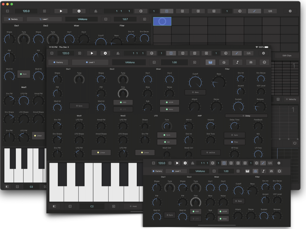This screenshot has width=306, height=229.
Task: Select pattern slot 3 in the iPad window
Action: point(195,53)
